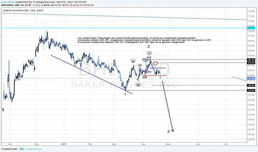This screenshot has width=258, height=152.
Task: Open the TradingView link beside Created with
Action: 33,149
